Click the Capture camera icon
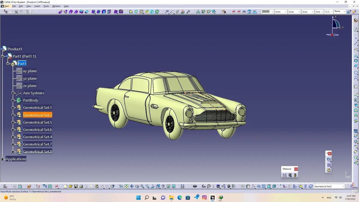359x202 pixels. (x=195, y=186)
